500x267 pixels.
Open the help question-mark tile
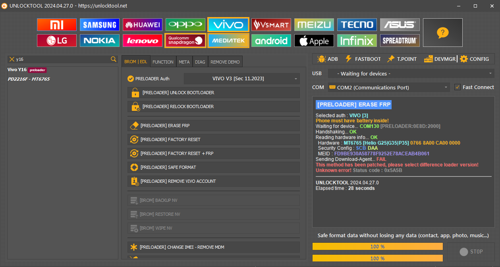pyautogui.click(x=443, y=33)
